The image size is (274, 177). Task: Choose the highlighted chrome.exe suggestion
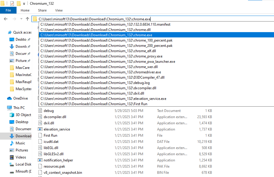point(156,35)
